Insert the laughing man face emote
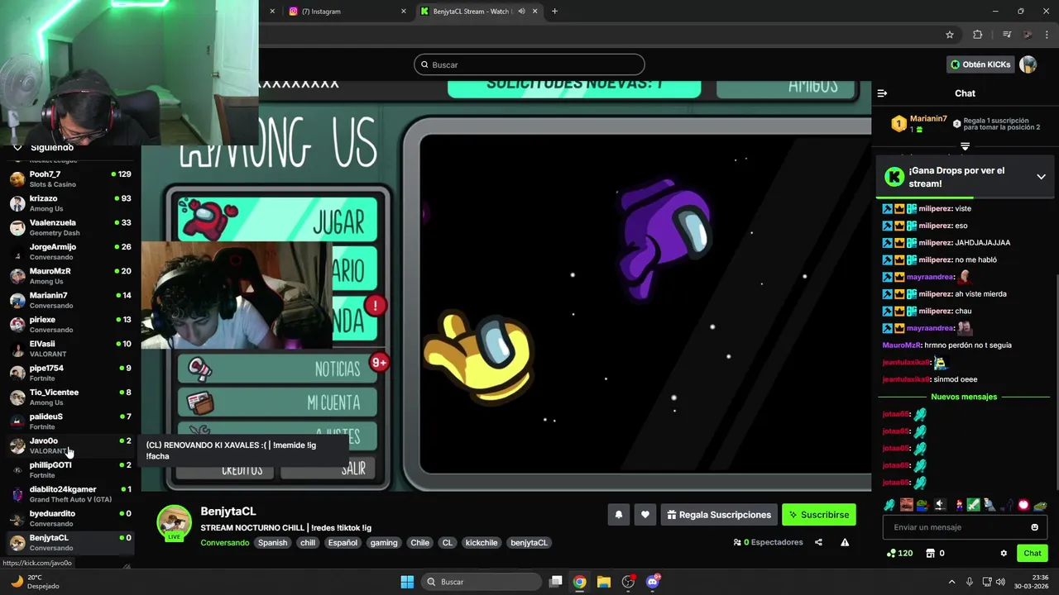The width and height of the screenshot is (1059, 595). (x=907, y=505)
